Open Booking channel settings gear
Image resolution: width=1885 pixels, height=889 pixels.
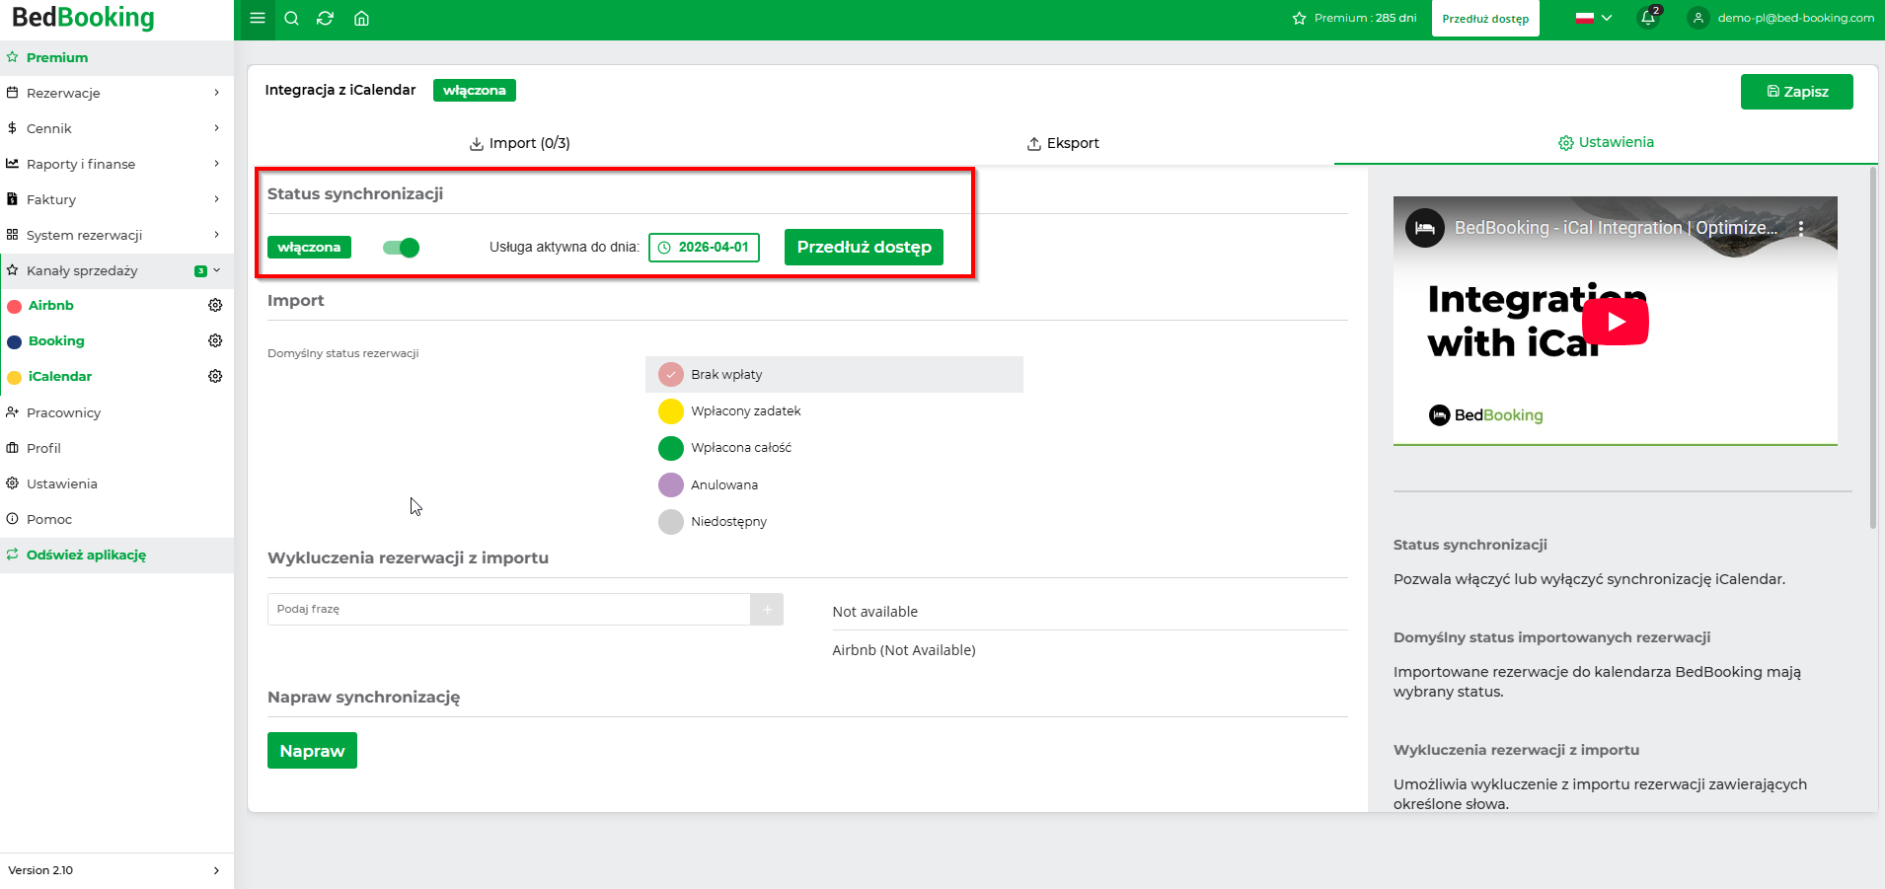[x=215, y=340]
